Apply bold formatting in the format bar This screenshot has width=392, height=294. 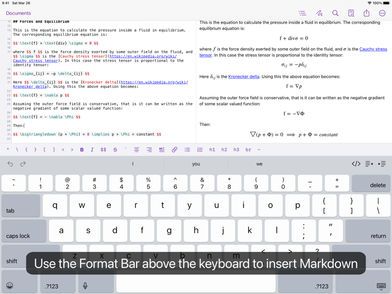pos(82,150)
